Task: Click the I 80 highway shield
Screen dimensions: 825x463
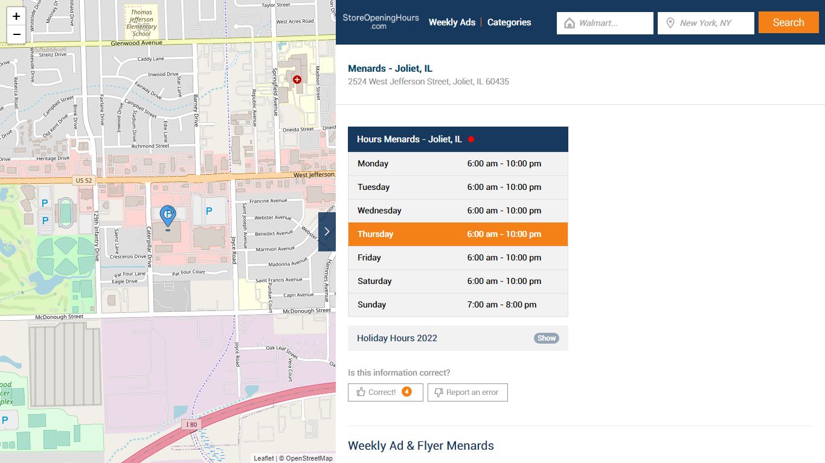Action: coord(191,424)
